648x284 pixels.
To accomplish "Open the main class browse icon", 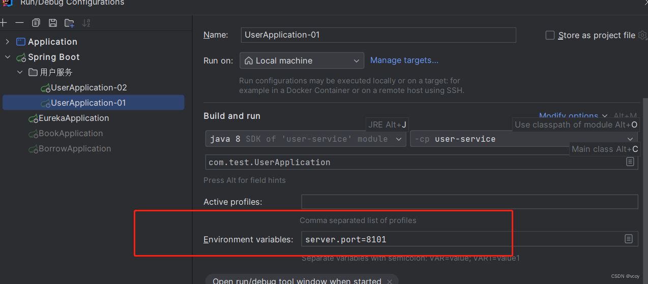I will (x=630, y=162).
